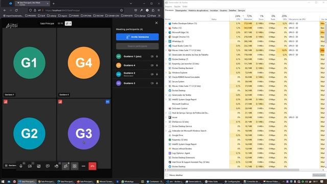
Task: Click Task Manager horizontal scrollbar
Action: 232,170
